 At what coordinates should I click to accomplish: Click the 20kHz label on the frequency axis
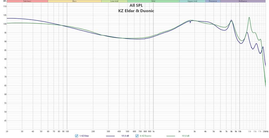click(265, 131)
